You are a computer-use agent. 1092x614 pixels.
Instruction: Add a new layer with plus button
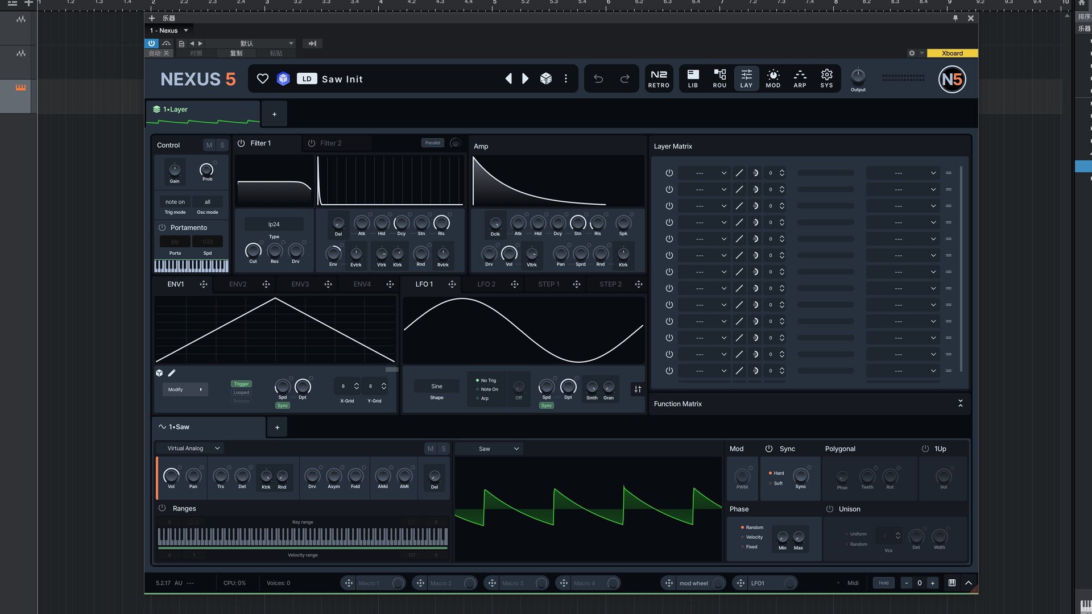pyautogui.click(x=274, y=114)
